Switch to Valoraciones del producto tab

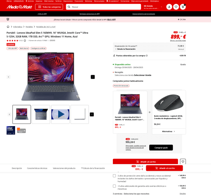coord(64,168)
